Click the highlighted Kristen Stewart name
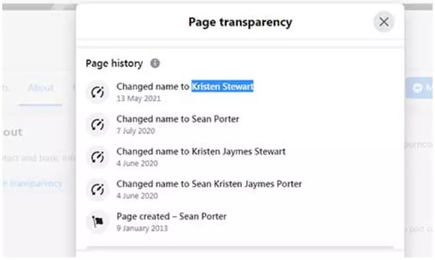This screenshot has height=260, width=435. tap(223, 86)
